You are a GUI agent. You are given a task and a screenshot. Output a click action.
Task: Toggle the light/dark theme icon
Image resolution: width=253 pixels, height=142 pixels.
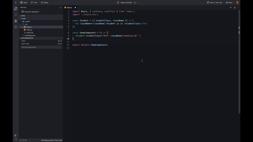16,135
